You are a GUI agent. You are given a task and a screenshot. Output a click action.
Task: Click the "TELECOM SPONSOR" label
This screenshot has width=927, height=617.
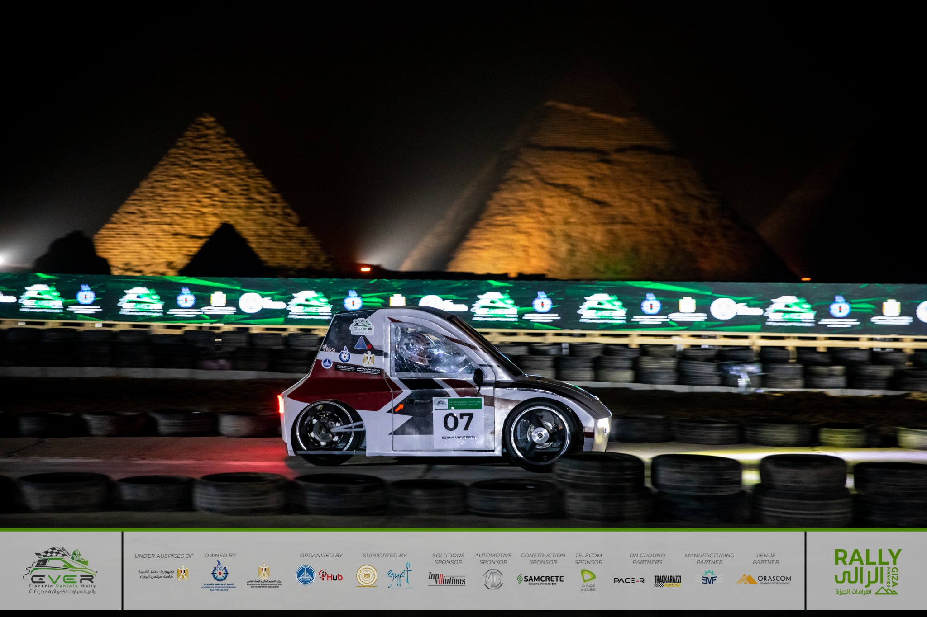[588, 559]
